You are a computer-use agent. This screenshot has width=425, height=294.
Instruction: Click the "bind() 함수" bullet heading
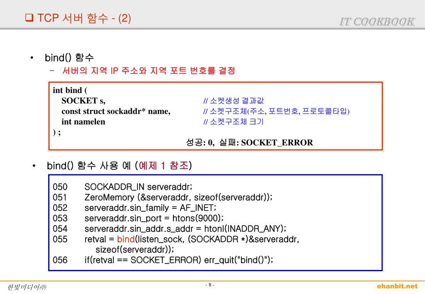69,57
